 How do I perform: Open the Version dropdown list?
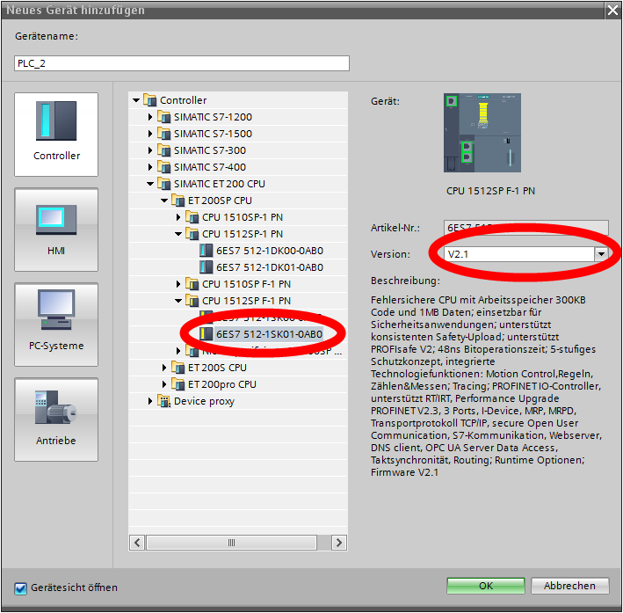point(601,254)
